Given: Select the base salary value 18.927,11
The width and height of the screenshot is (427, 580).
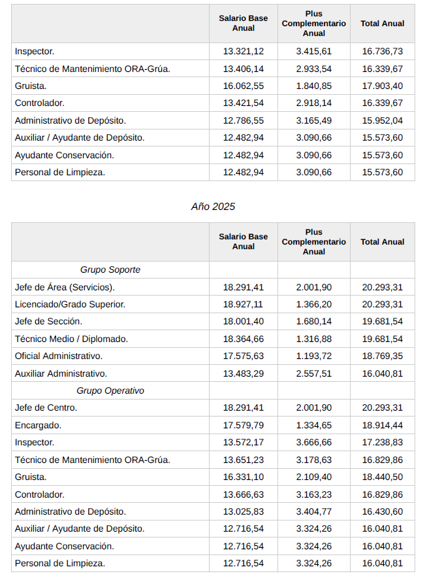Looking at the screenshot, I should click(244, 304).
